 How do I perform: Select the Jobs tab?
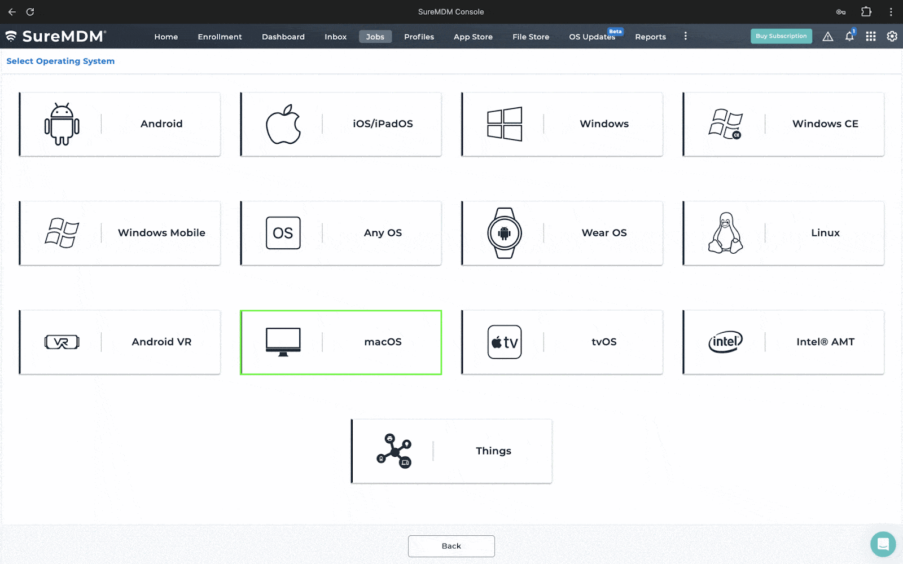(375, 37)
